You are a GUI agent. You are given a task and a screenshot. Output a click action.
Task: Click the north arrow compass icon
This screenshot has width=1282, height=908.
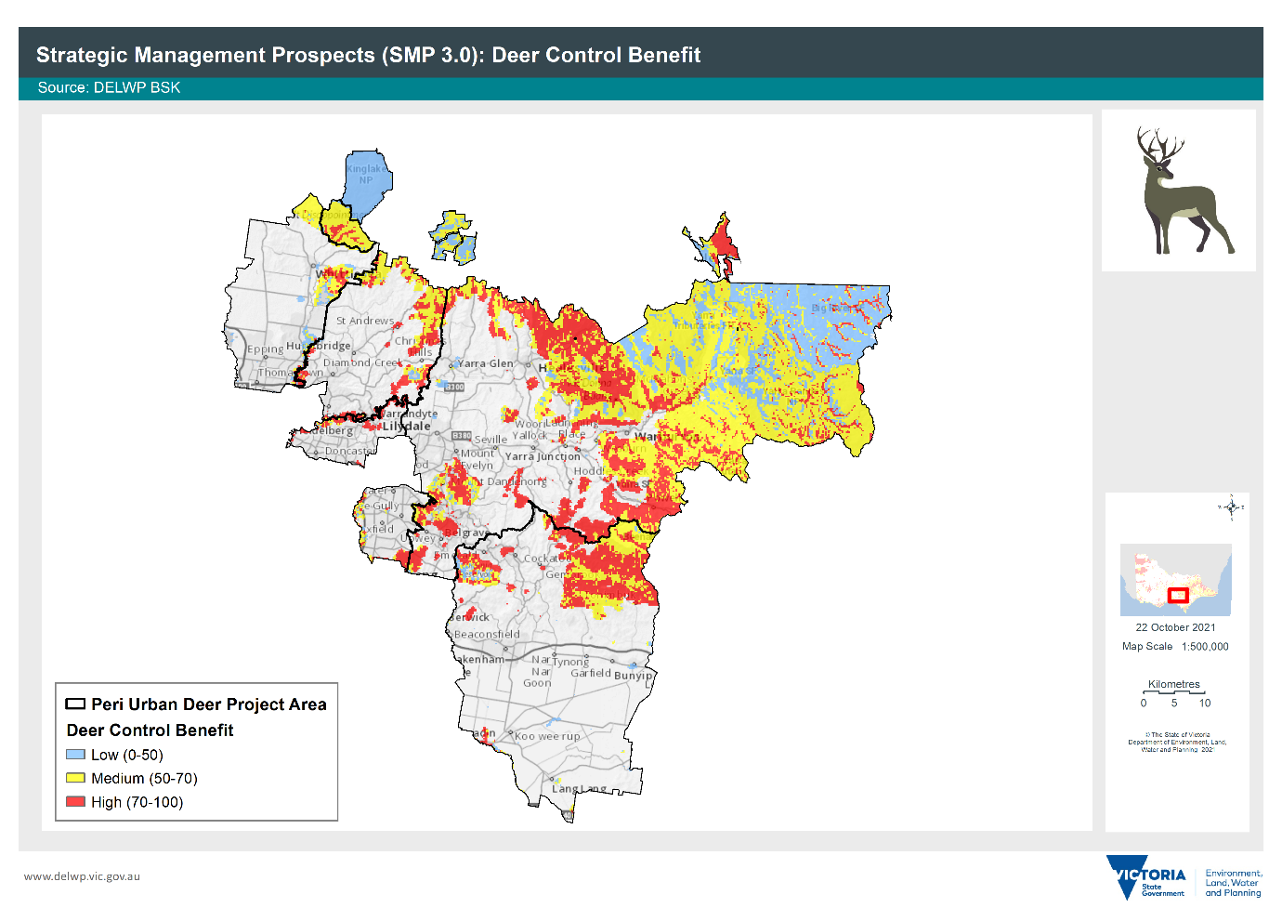[1232, 507]
